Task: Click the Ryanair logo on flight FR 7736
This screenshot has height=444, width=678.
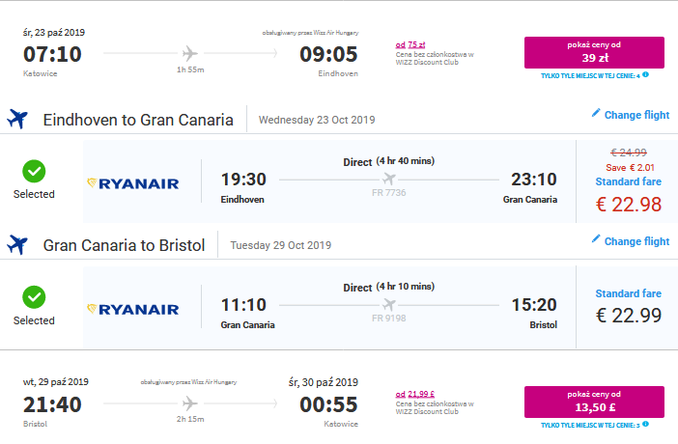Action: click(133, 183)
